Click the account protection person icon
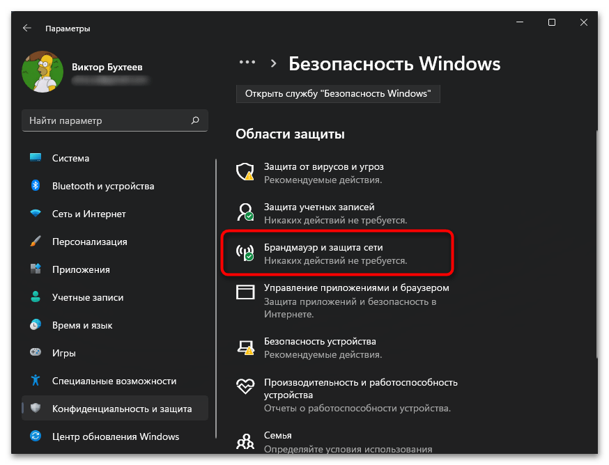The height and width of the screenshot is (465, 609). (245, 212)
